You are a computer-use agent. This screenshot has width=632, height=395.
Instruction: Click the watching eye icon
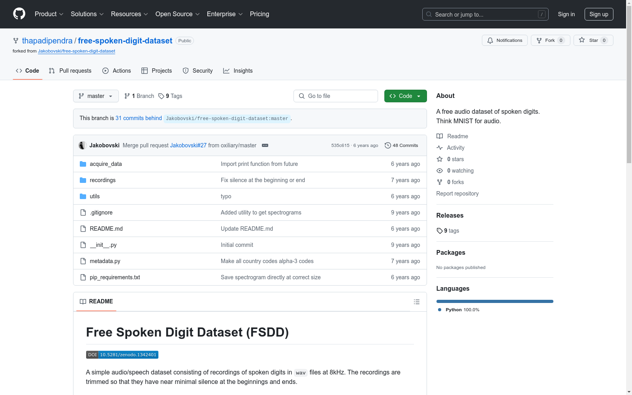[x=440, y=171]
